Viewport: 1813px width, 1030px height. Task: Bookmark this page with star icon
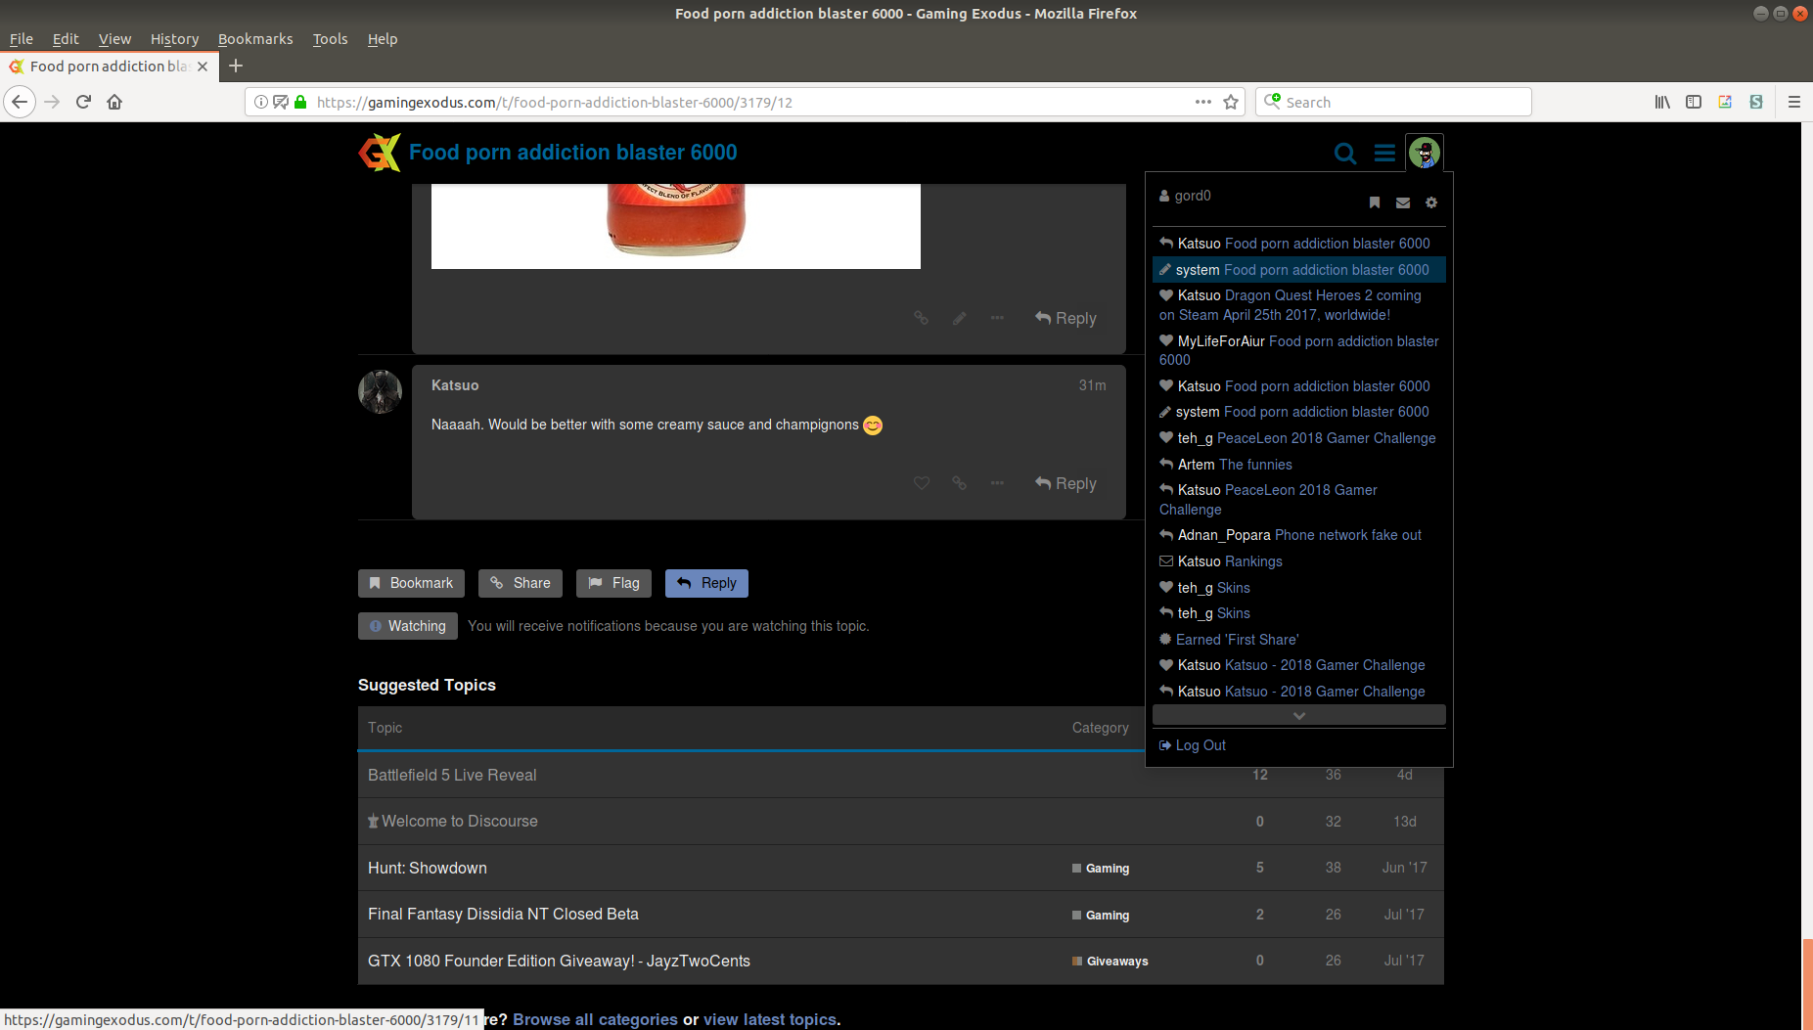pos(1231,102)
